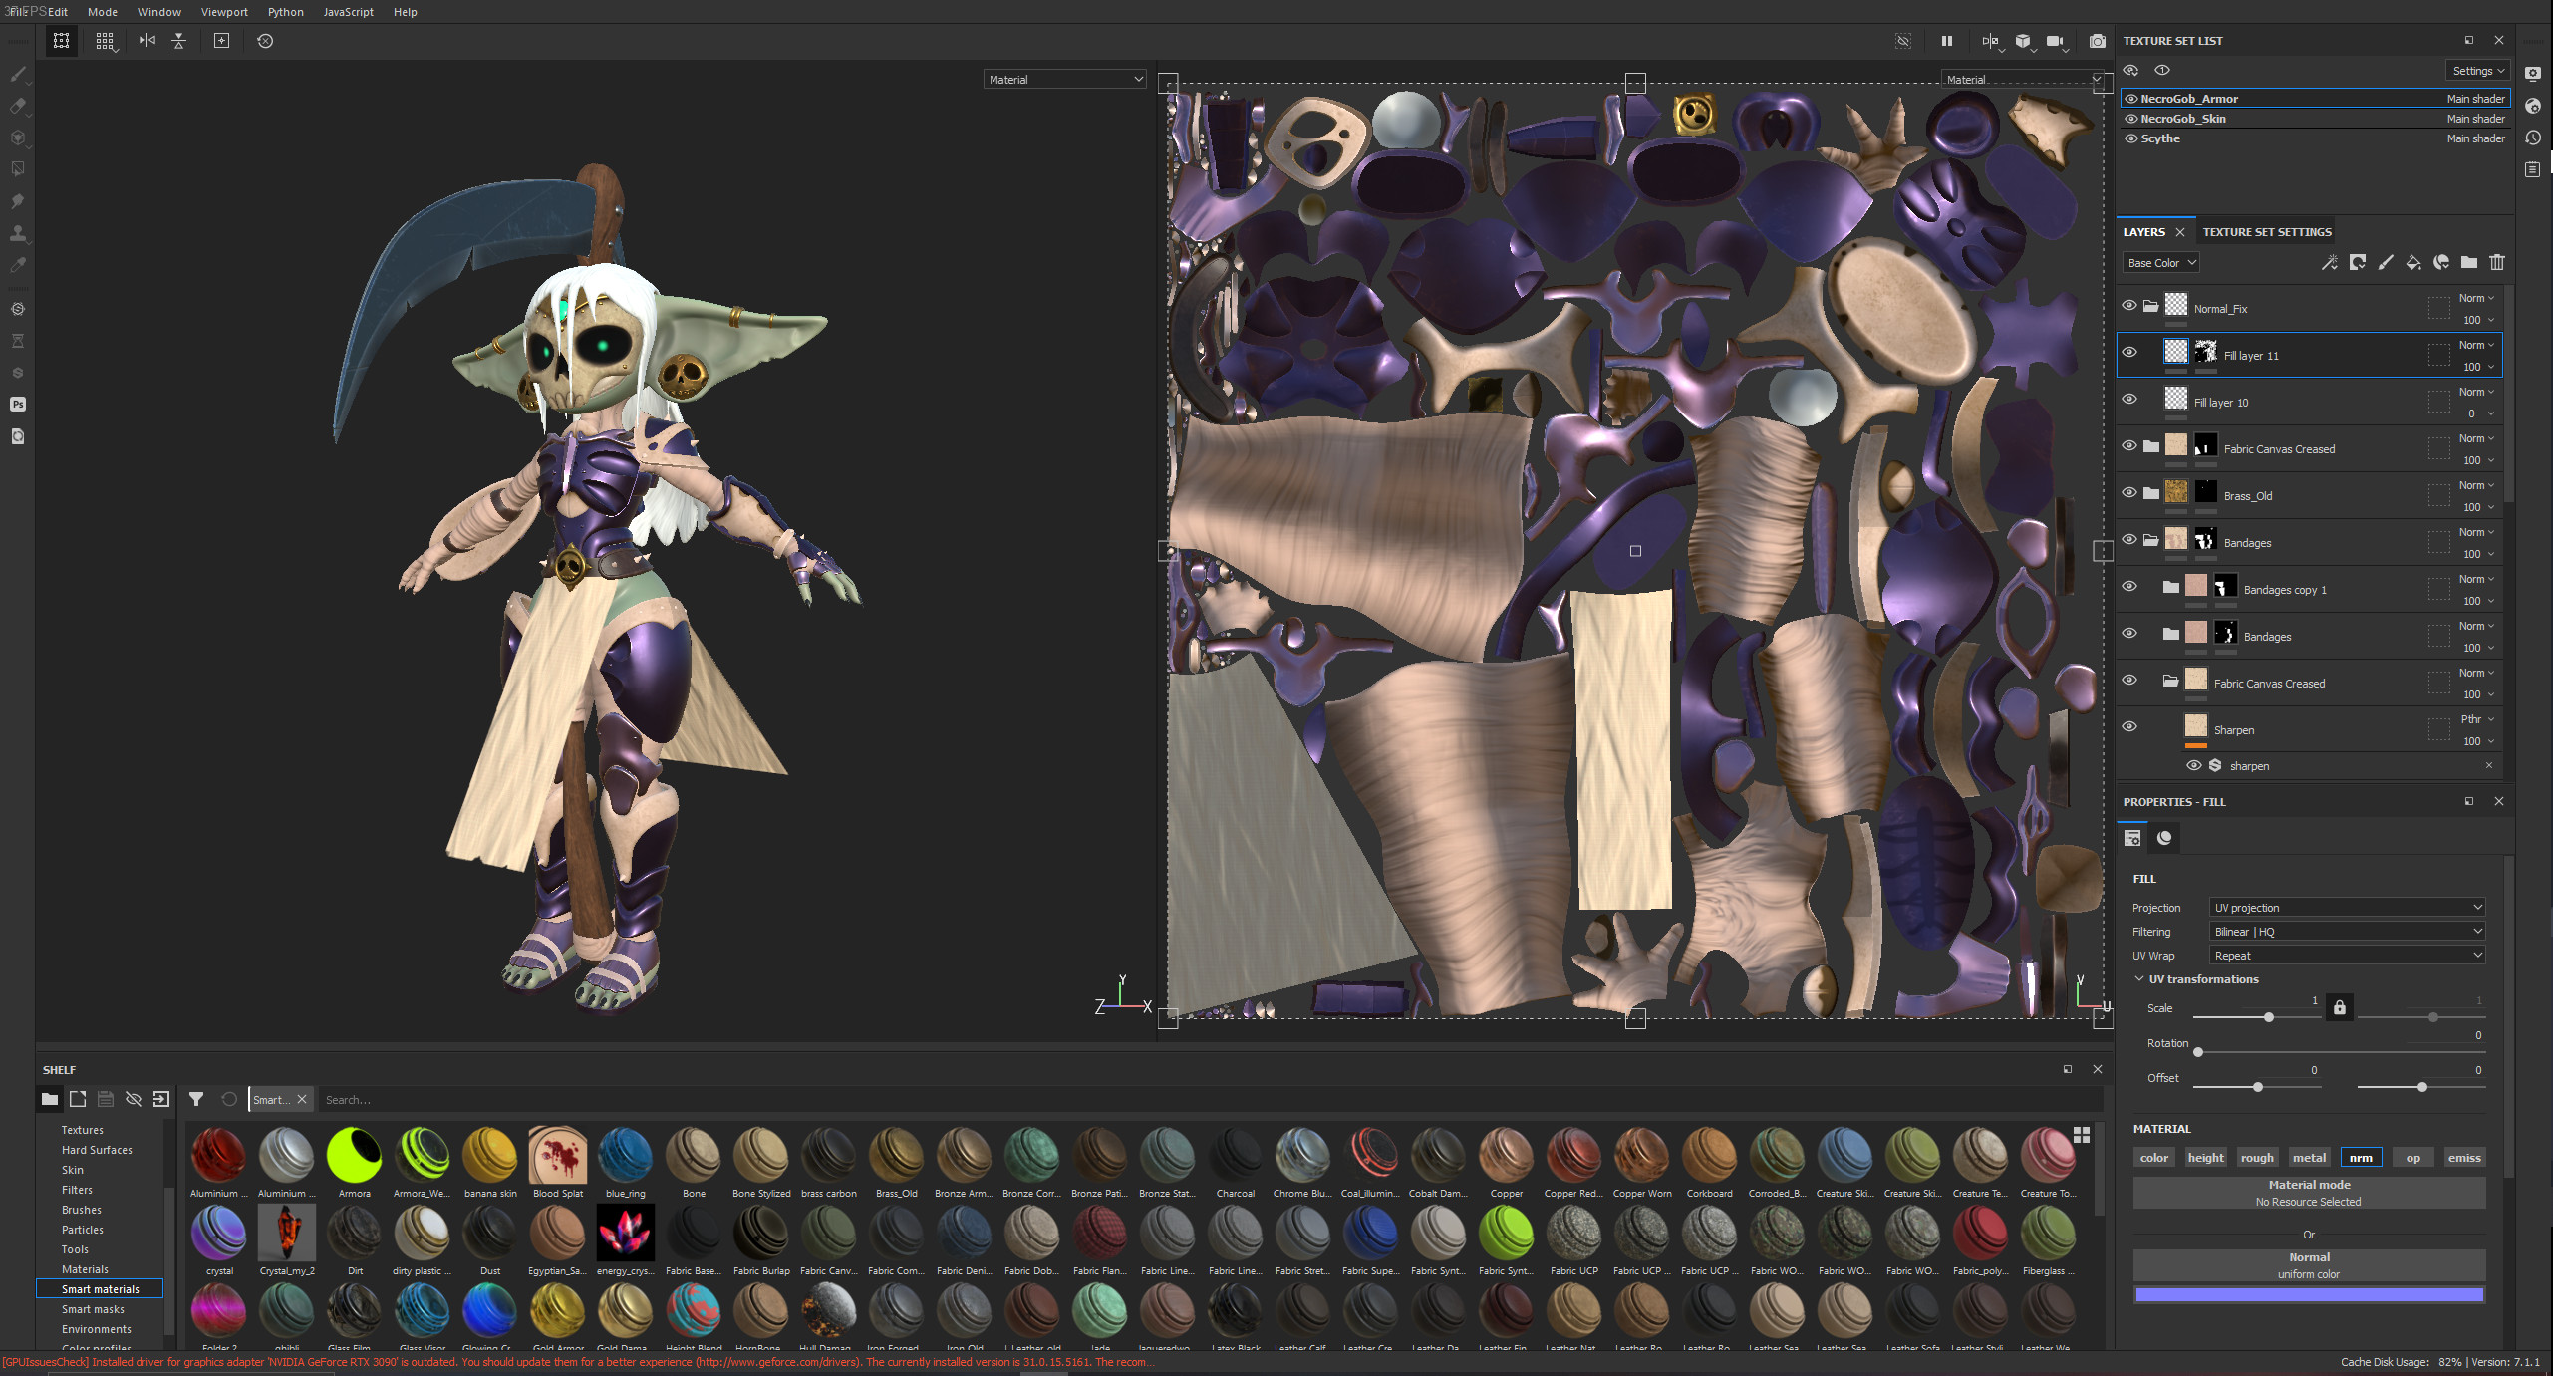Toggle the rough material channel button

click(2257, 1157)
